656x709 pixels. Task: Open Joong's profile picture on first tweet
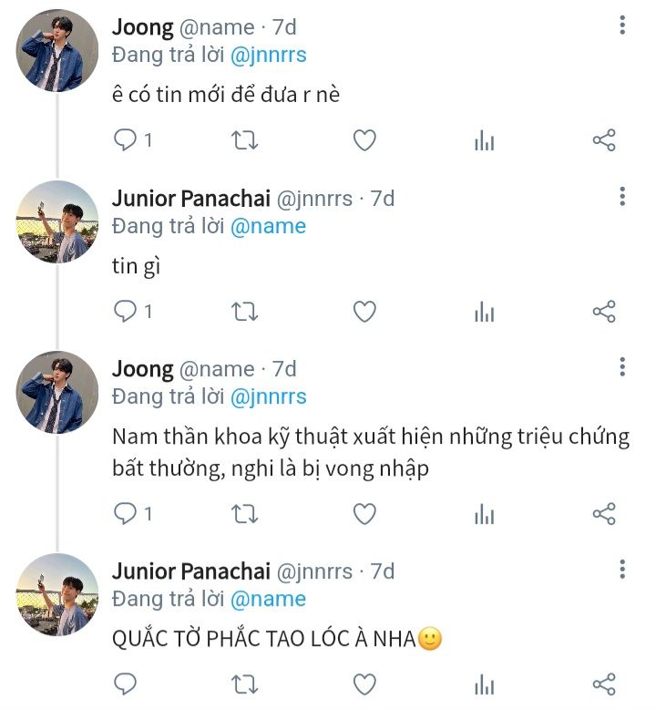click(x=57, y=51)
